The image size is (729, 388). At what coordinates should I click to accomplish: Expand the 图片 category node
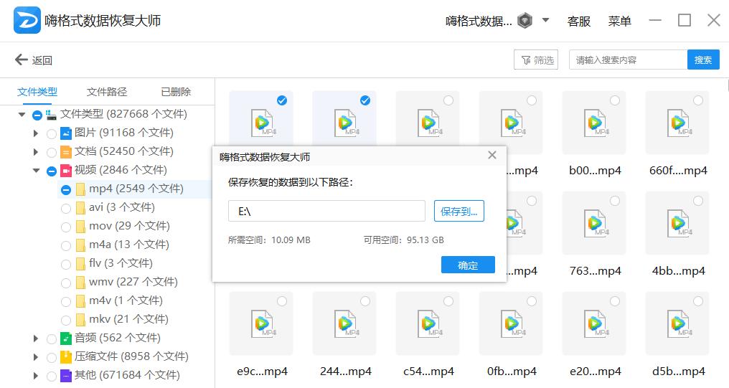pos(36,133)
